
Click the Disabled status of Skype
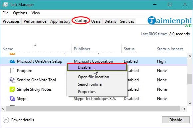(x=131, y=99)
